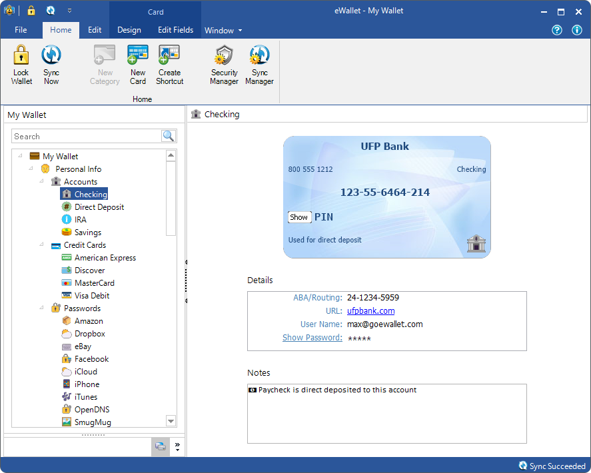Click the Sync Succeeded status icon
Screen dimensions: 591x473
523,466
